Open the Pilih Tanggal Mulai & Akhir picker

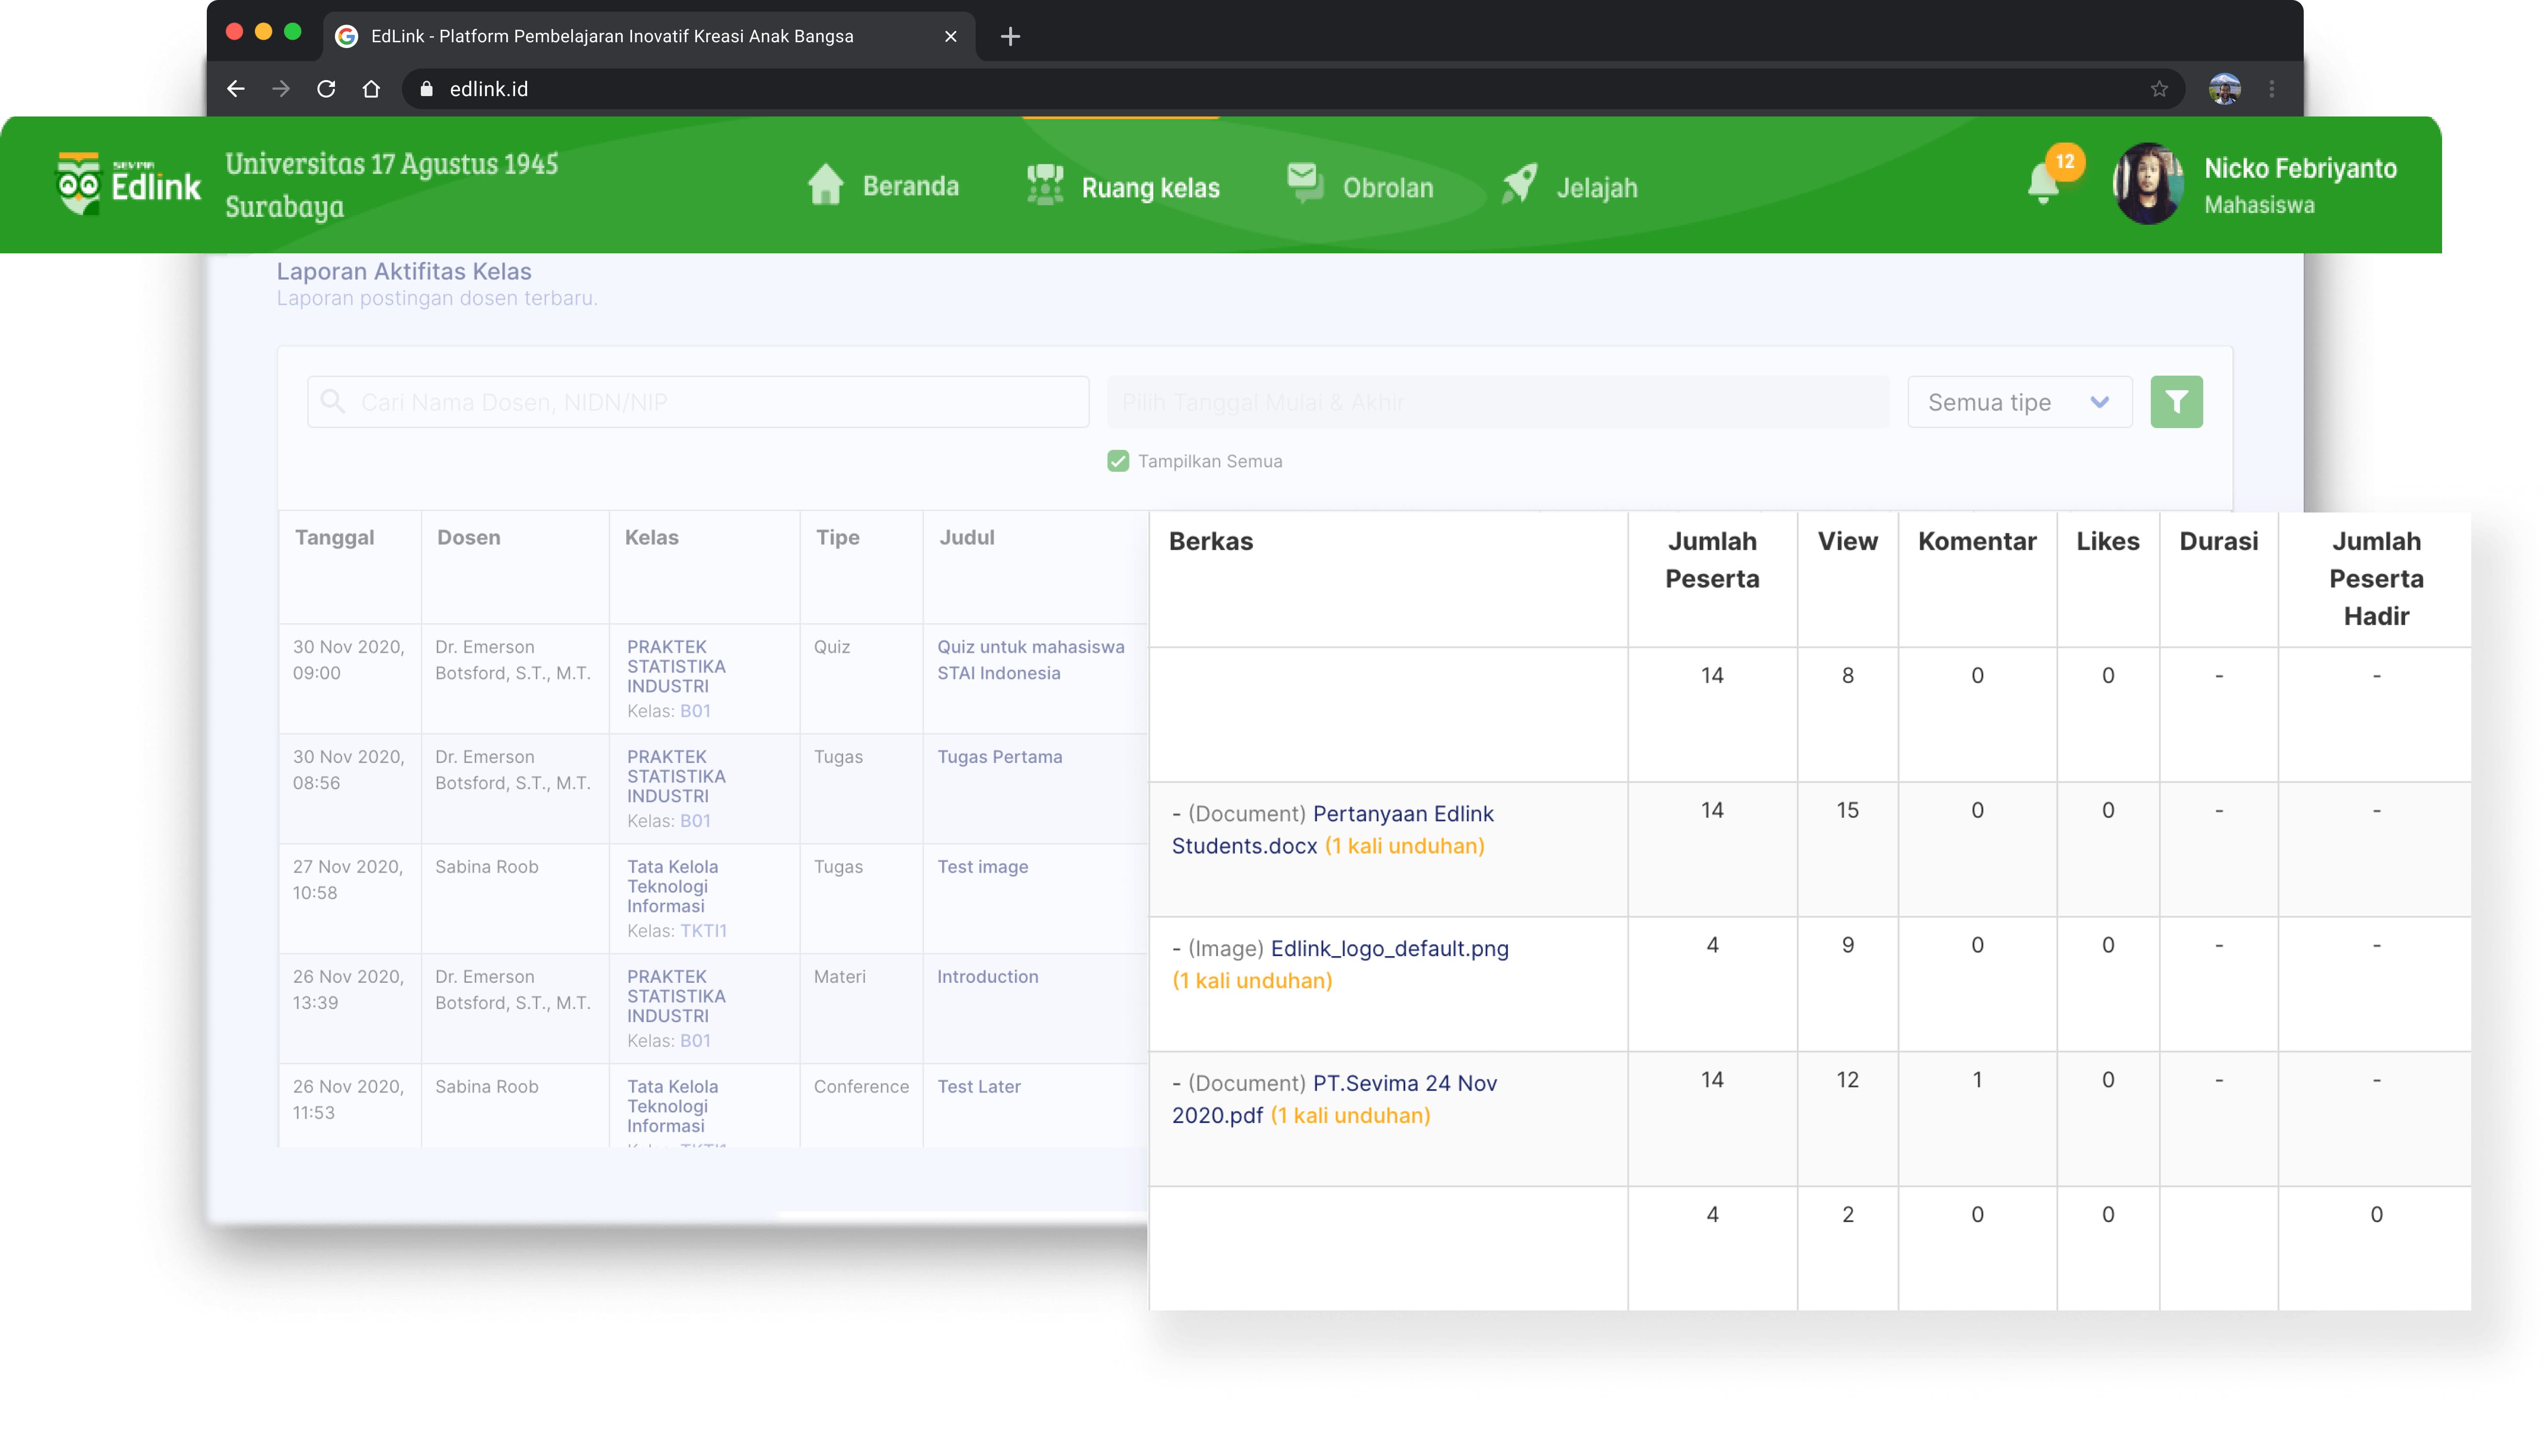tap(1497, 402)
